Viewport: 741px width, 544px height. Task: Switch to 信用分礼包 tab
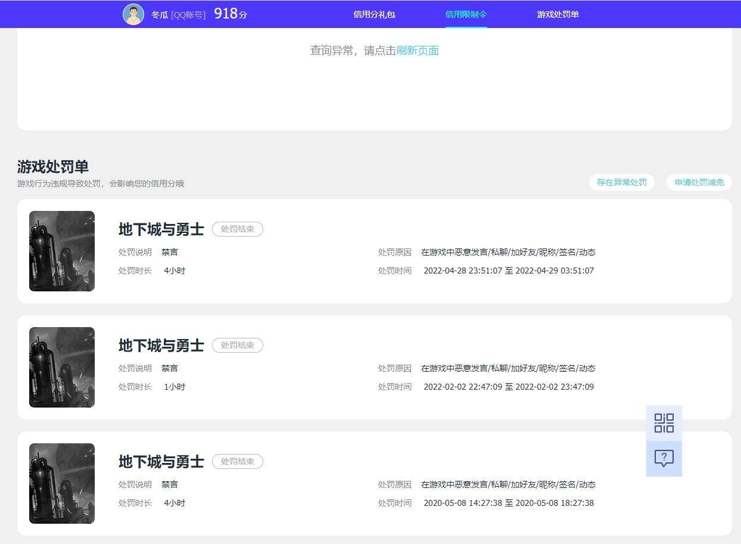coord(374,14)
